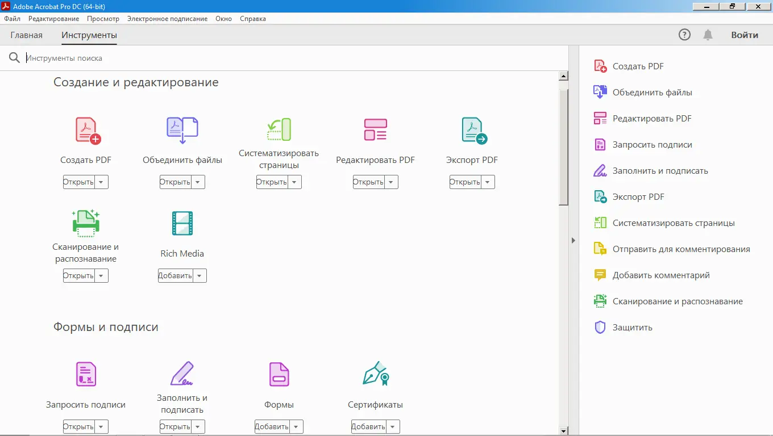The width and height of the screenshot is (773, 436).
Task: Open the Электронное подписание menu
Action: tap(168, 19)
